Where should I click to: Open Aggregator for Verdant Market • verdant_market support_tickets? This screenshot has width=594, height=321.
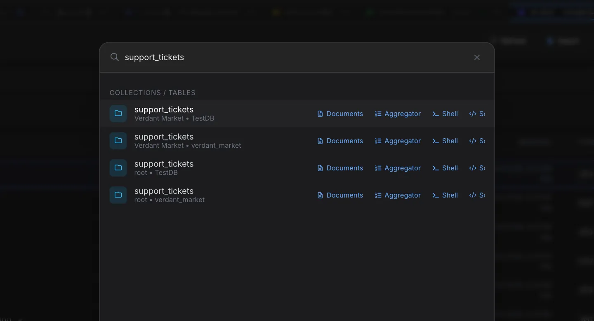pos(398,141)
